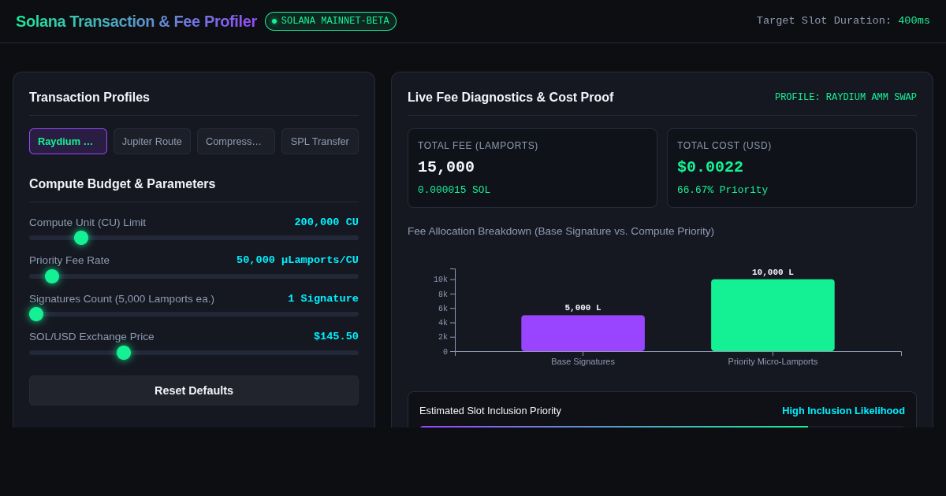Click the Solana Mainnet-Beta status badge

[x=330, y=21]
